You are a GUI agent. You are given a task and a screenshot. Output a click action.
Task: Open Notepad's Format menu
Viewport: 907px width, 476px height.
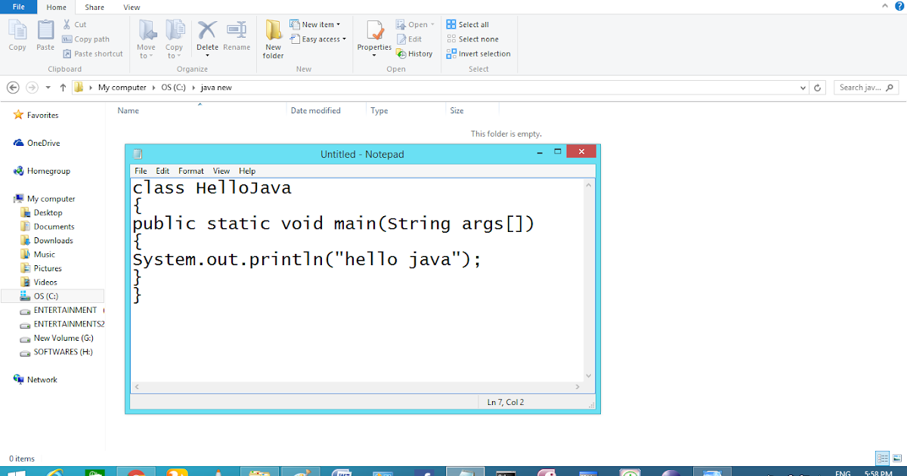pos(190,171)
